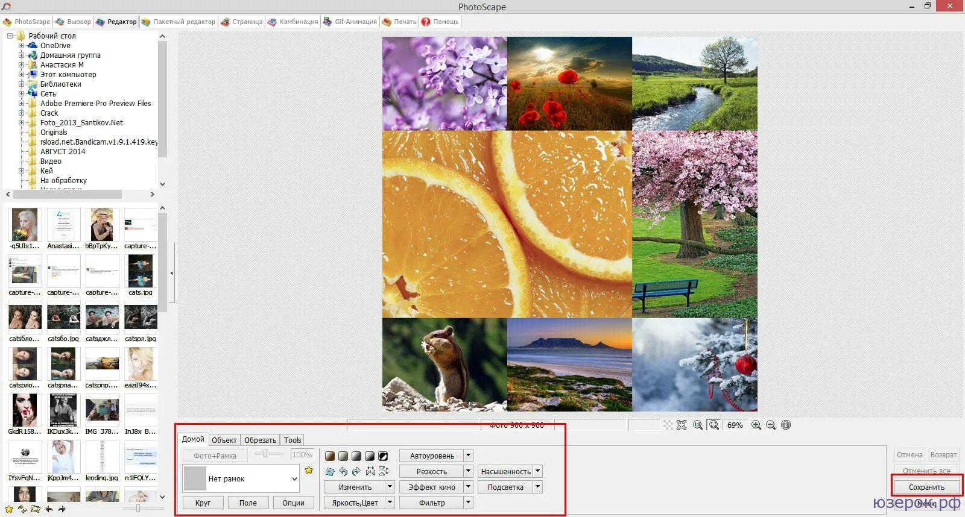The width and height of the screenshot is (965, 517).
Task: Select the Объект tab
Action: pyautogui.click(x=224, y=440)
